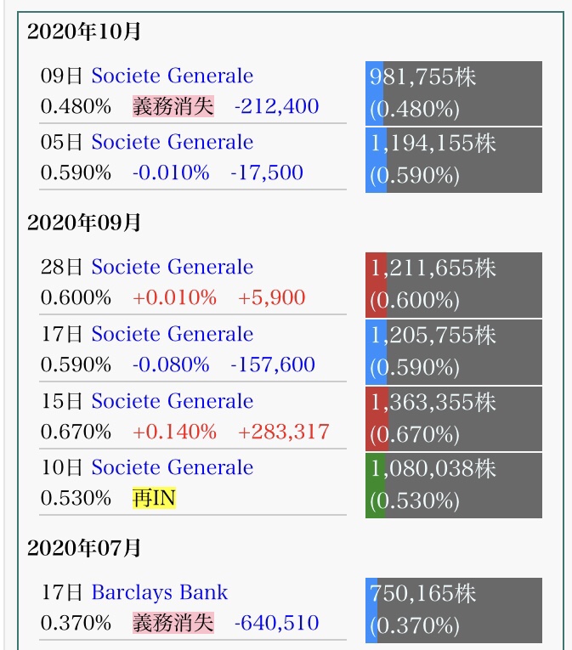This screenshot has width=572, height=650.
Task: Click the 1,194,155株 share bar
Action: (x=454, y=160)
